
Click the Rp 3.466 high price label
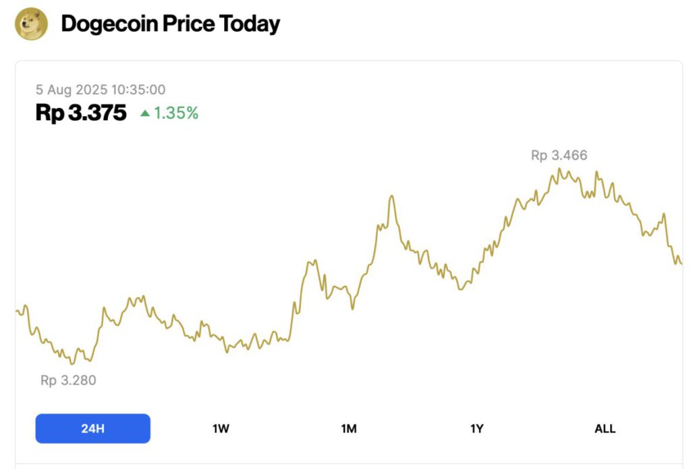(x=559, y=155)
